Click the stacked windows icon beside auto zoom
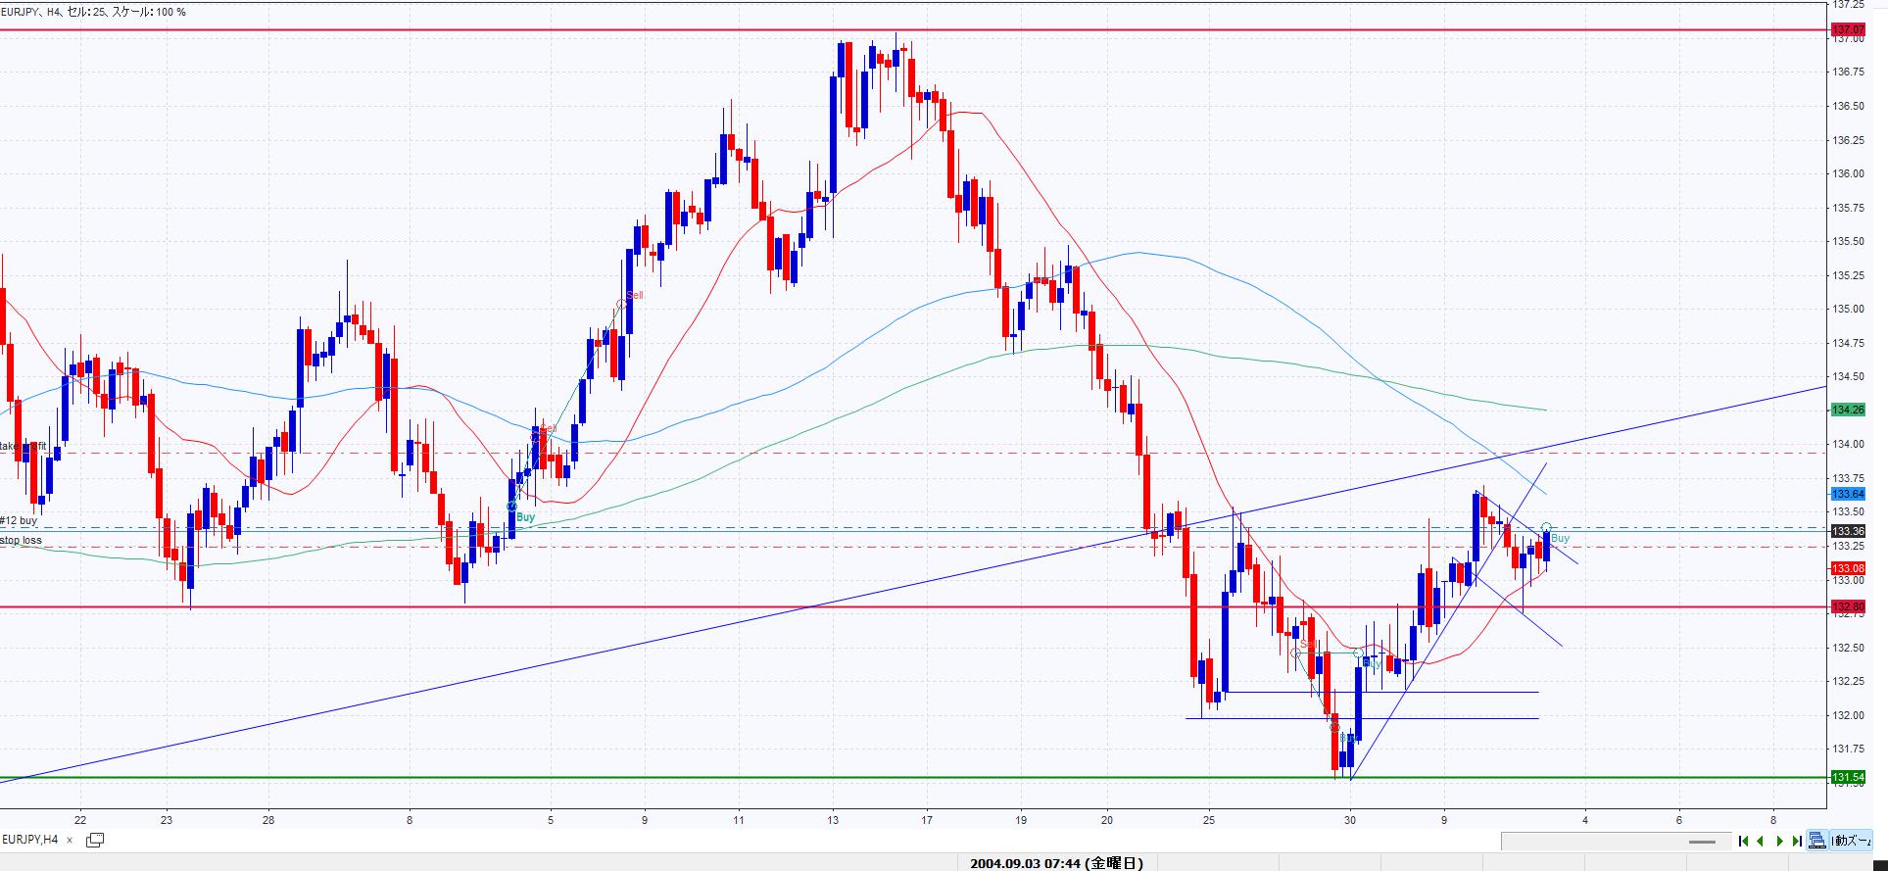 (1817, 841)
